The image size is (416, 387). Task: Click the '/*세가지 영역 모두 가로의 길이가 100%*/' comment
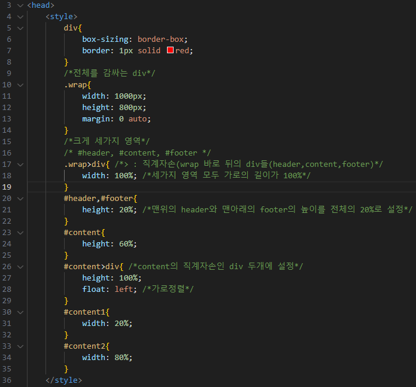227,175
